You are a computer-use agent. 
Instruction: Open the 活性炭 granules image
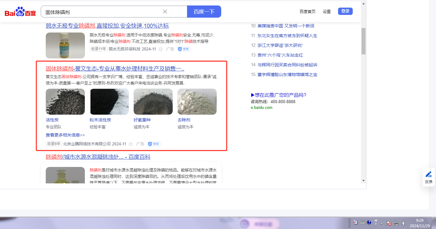point(65,102)
